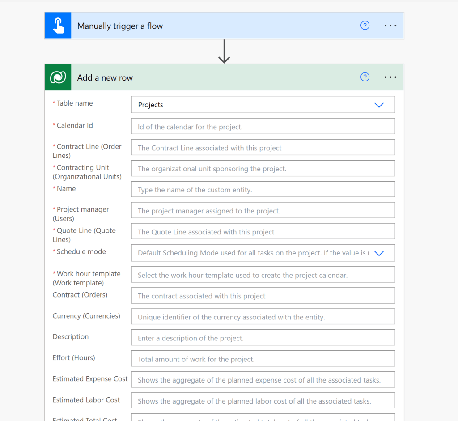
Task: Open help for Add a new row action
Action: click(365, 77)
